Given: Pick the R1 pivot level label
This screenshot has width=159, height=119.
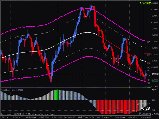Looking at the screenshot, I should pos(149,71).
